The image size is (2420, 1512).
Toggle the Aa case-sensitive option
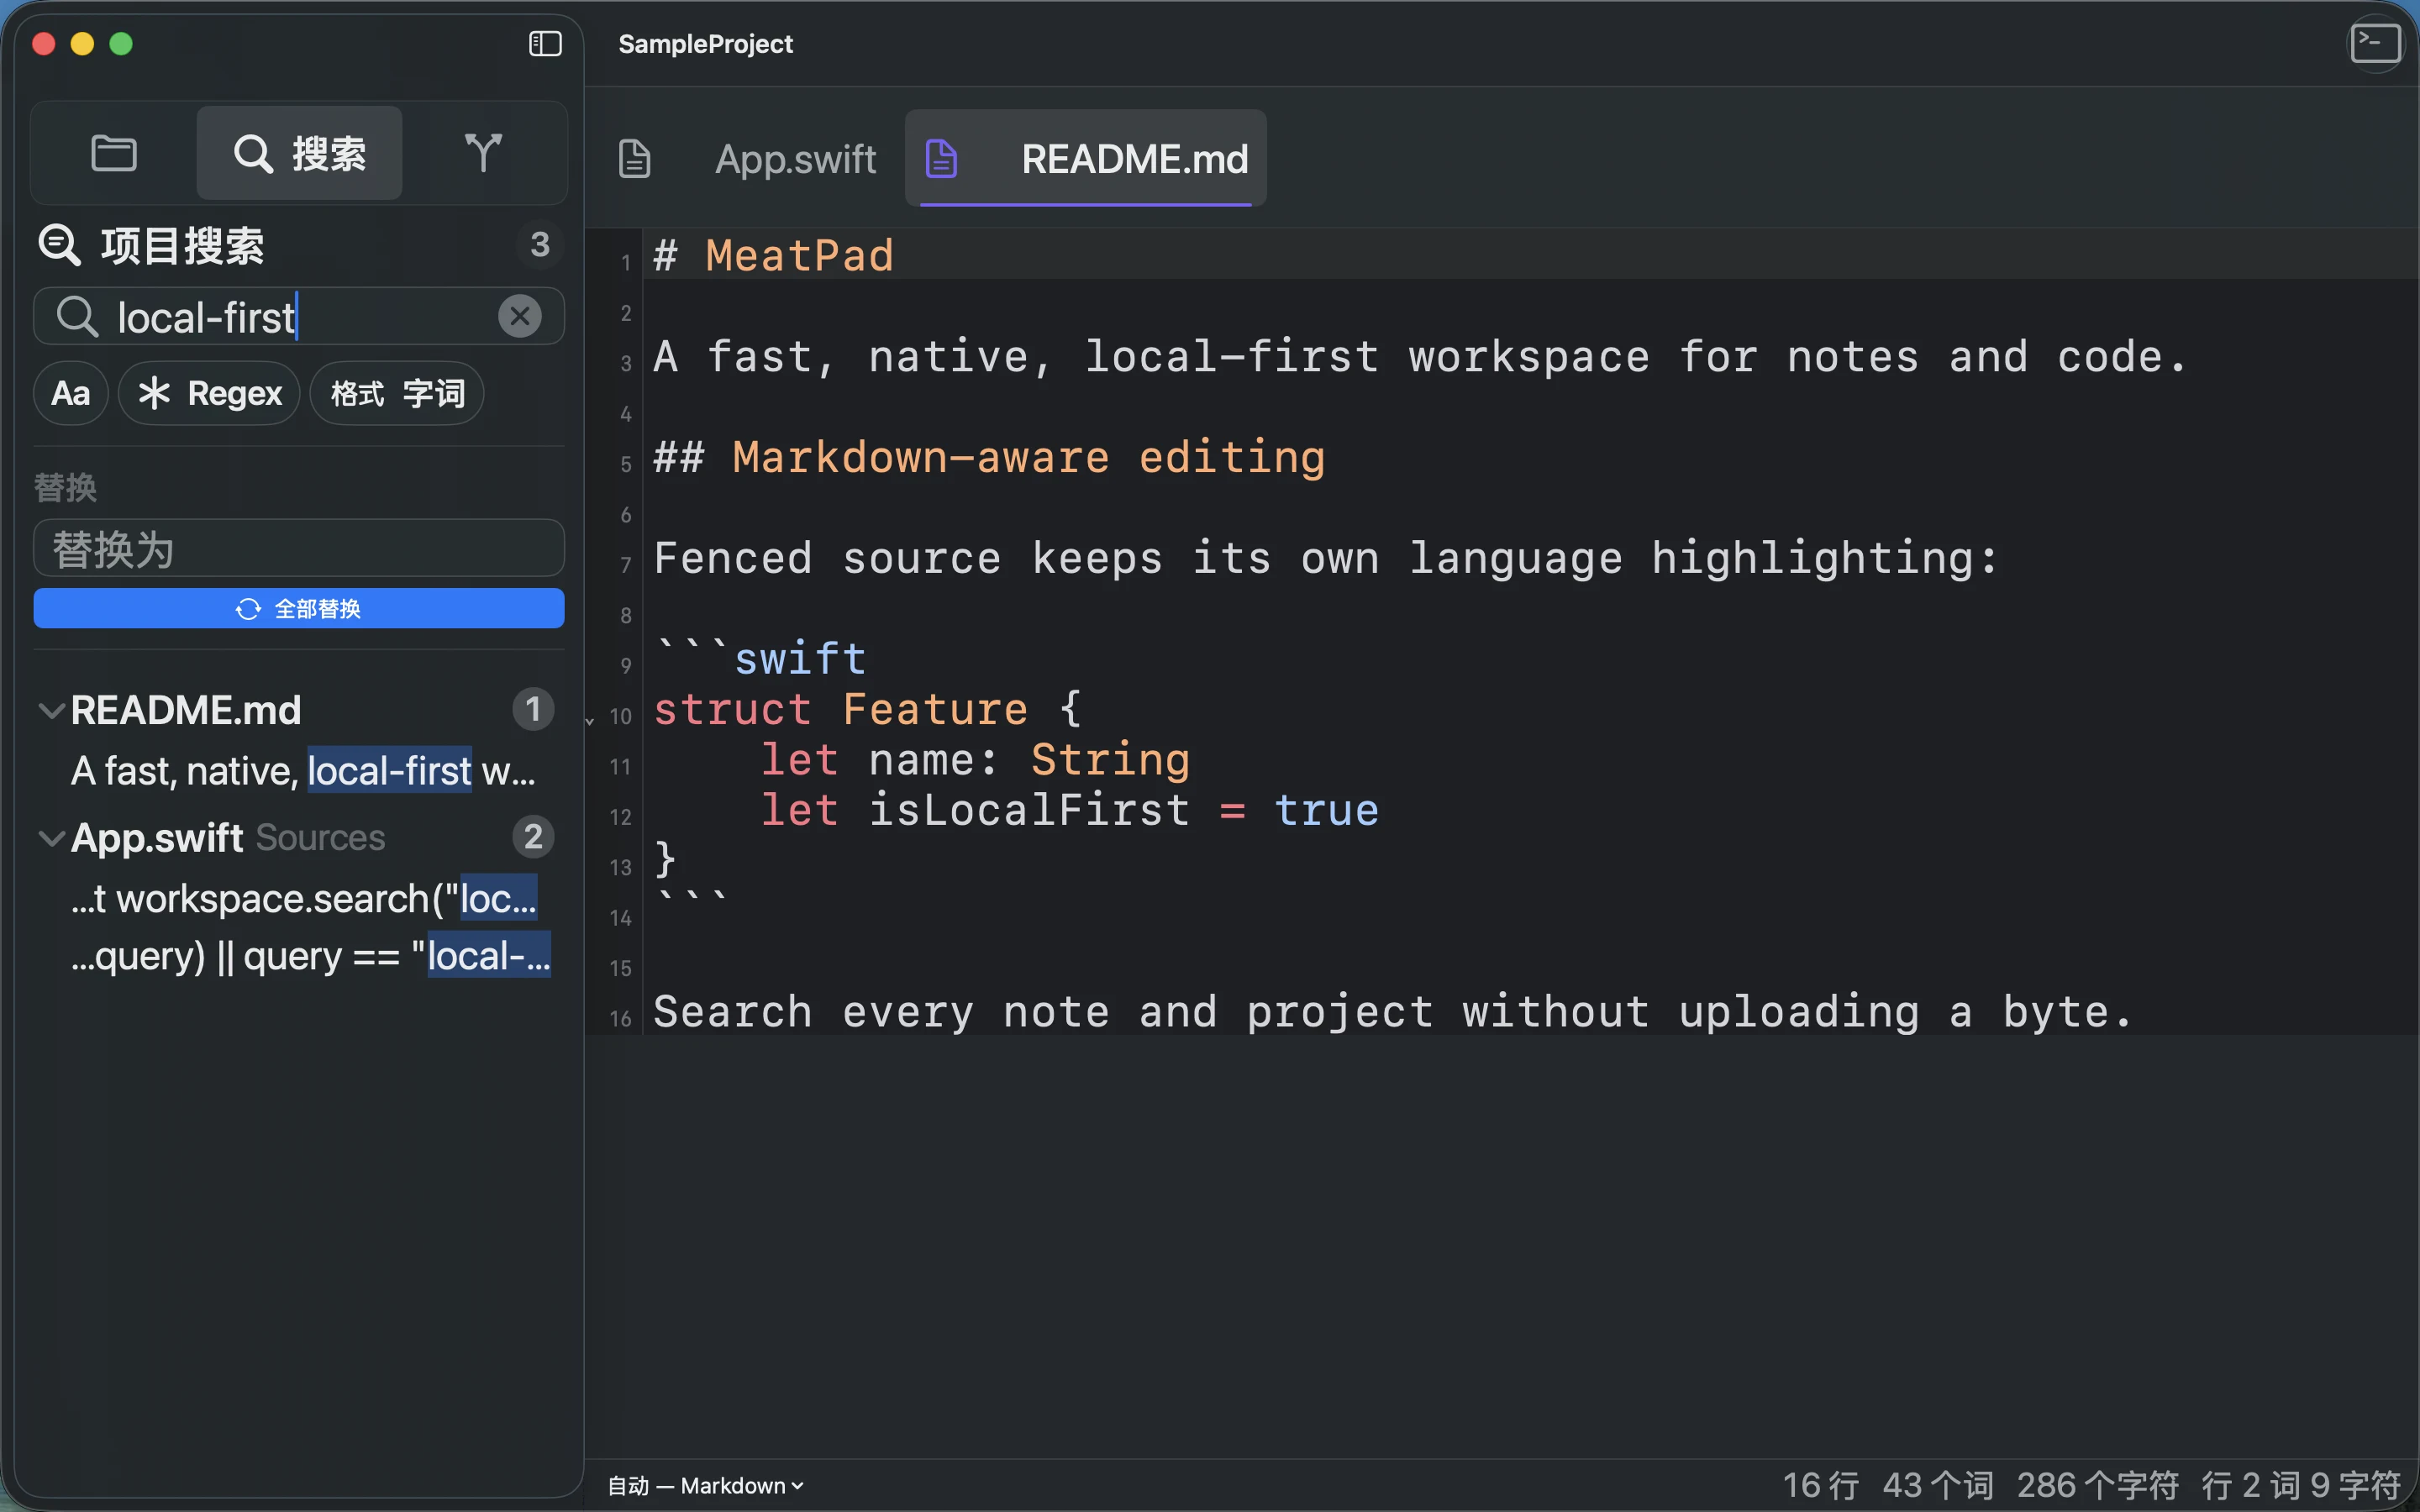pyautogui.click(x=71, y=393)
